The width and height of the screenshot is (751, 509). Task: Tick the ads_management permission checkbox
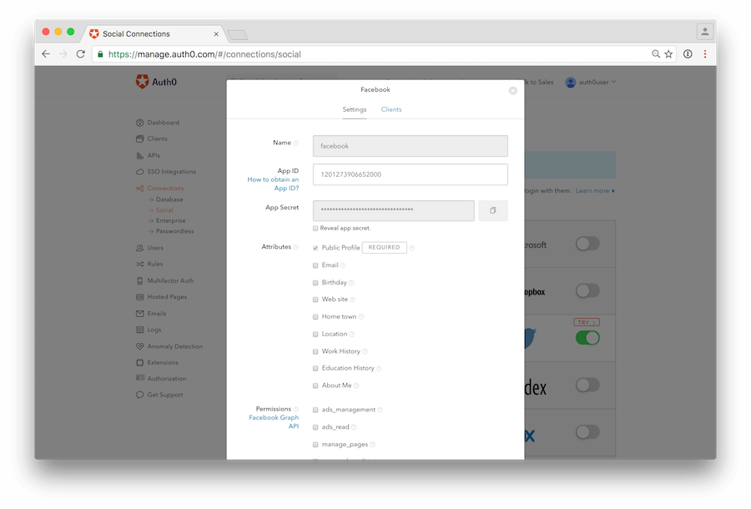point(315,410)
